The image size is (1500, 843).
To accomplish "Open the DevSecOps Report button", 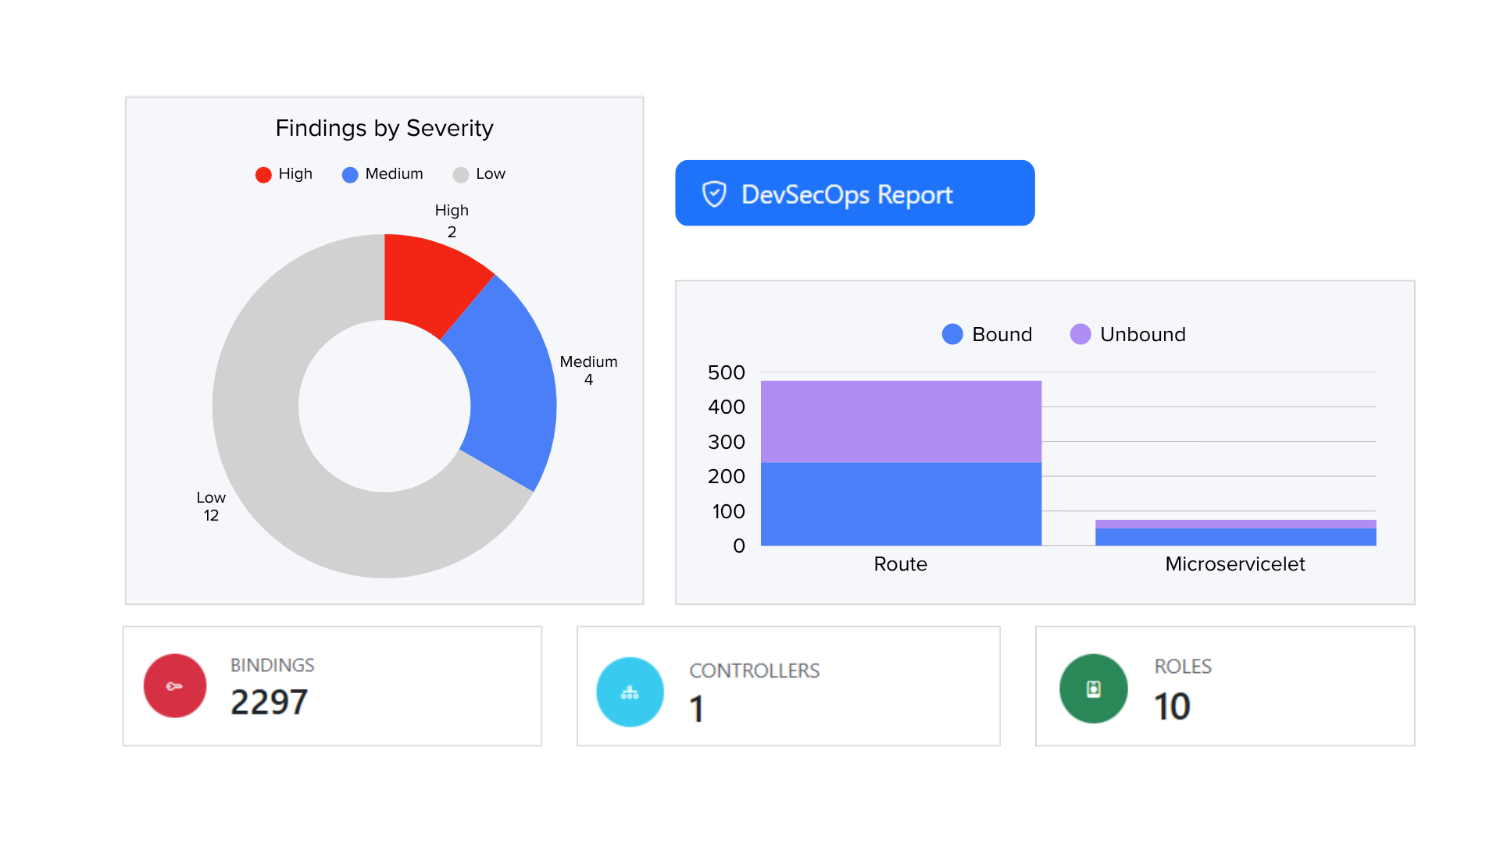I will 854,194.
